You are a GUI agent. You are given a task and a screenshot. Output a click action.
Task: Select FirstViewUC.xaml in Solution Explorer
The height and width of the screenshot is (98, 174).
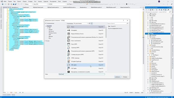pos(157,40)
